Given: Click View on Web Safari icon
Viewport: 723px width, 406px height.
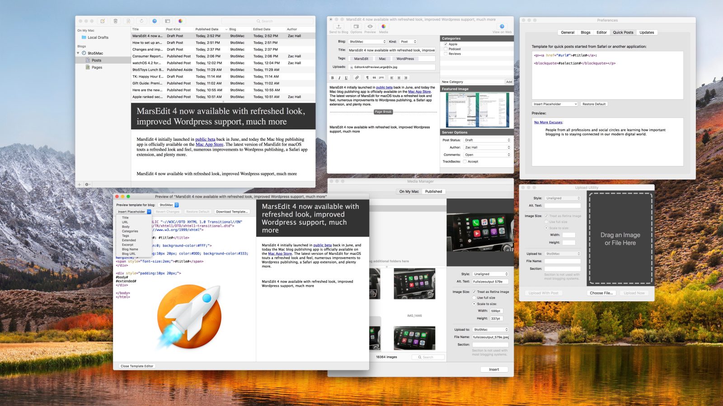Looking at the screenshot, I should (502, 27).
